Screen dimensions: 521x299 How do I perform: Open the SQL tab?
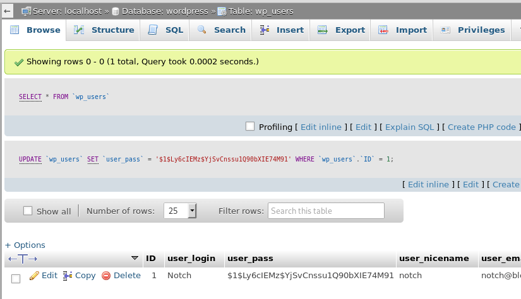tap(165, 30)
